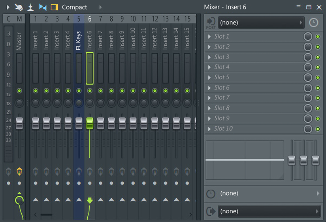Click Slot 10 mix level knob

click(x=308, y=129)
